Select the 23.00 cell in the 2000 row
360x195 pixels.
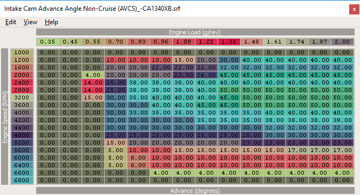point(184,75)
